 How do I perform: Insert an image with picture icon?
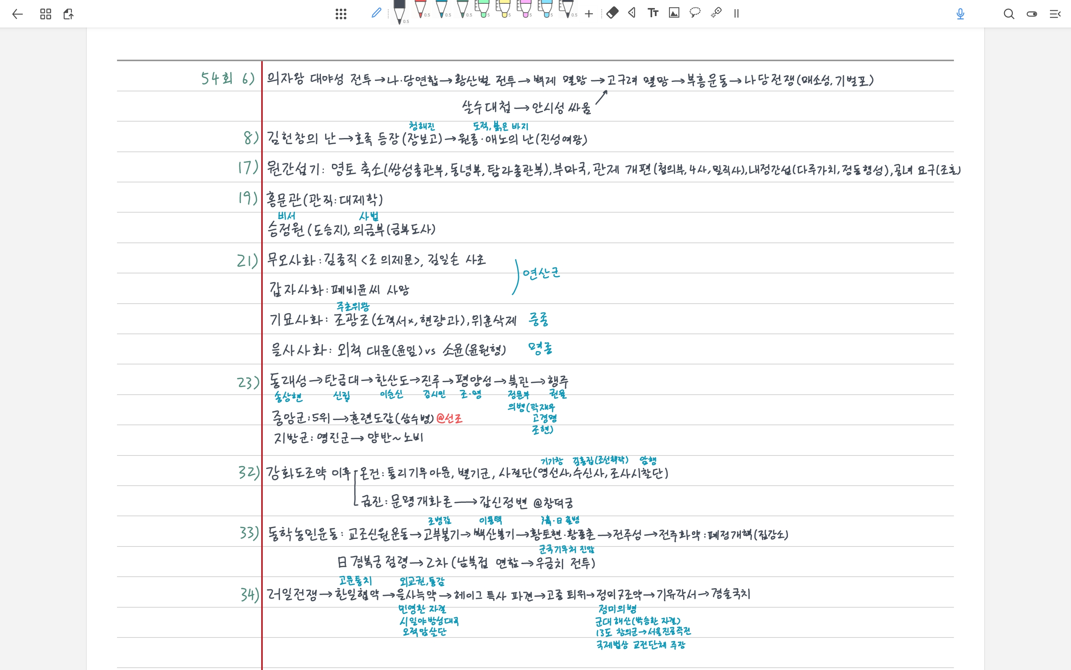click(x=674, y=13)
